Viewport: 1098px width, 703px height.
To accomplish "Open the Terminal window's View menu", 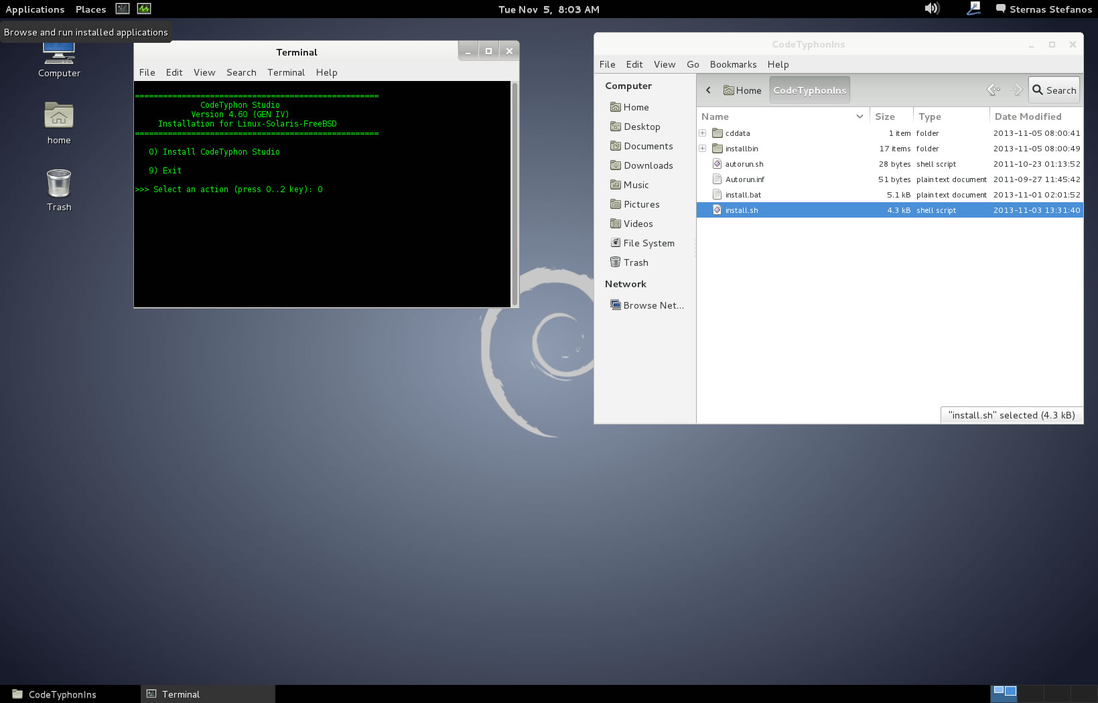I will point(204,72).
